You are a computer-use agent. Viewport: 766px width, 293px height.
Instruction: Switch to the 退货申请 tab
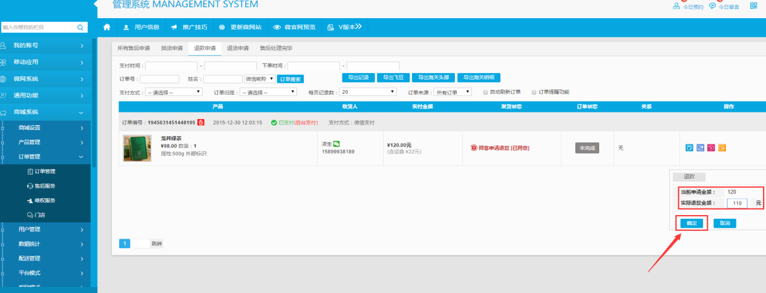pyautogui.click(x=237, y=48)
